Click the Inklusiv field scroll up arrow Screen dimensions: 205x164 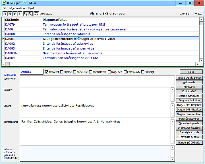point(173,90)
